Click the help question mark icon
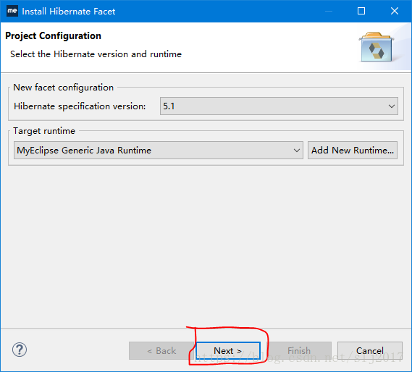 pyautogui.click(x=20, y=350)
